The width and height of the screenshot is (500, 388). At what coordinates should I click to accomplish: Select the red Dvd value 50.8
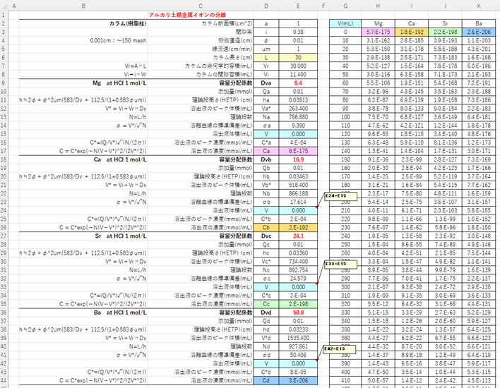coord(298,313)
